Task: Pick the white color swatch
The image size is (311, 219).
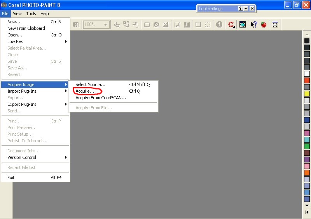Action: (307, 74)
